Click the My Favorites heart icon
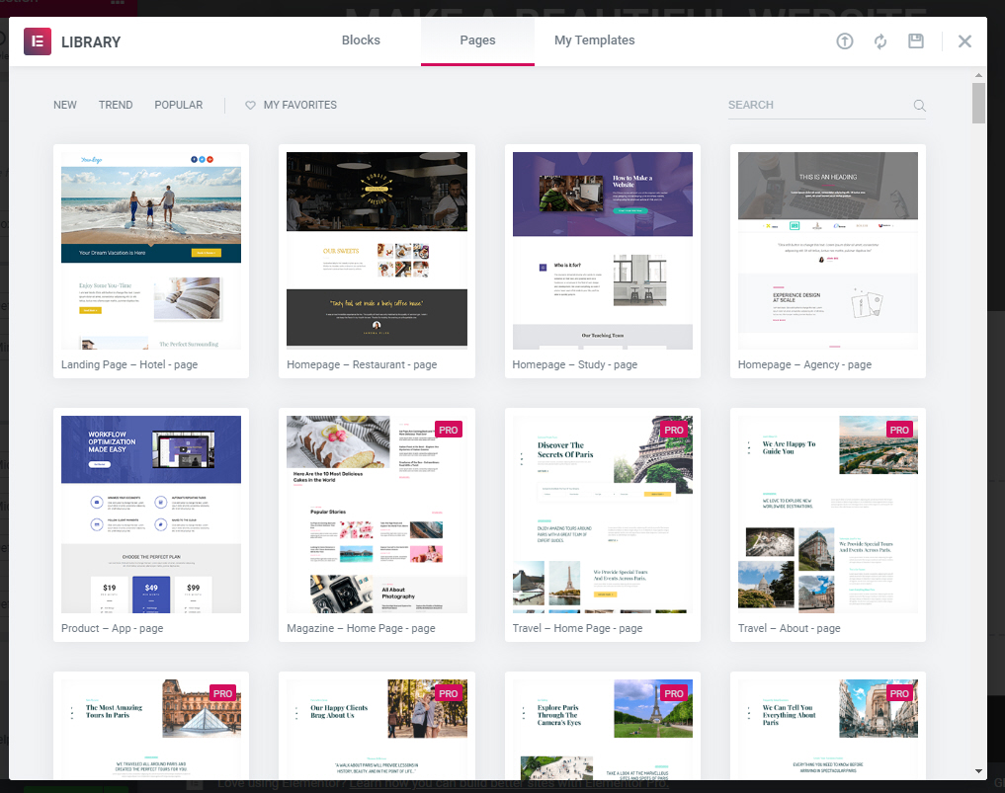The height and width of the screenshot is (793, 1005). pyautogui.click(x=250, y=105)
